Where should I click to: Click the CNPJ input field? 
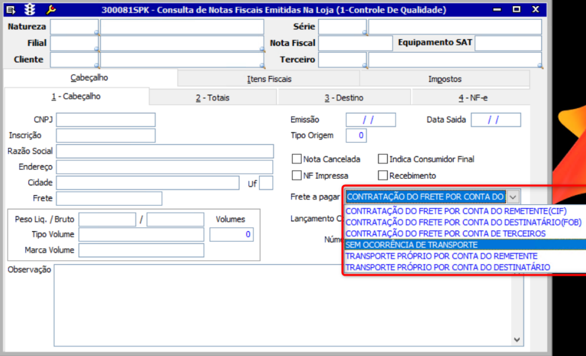(x=106, y=119)
